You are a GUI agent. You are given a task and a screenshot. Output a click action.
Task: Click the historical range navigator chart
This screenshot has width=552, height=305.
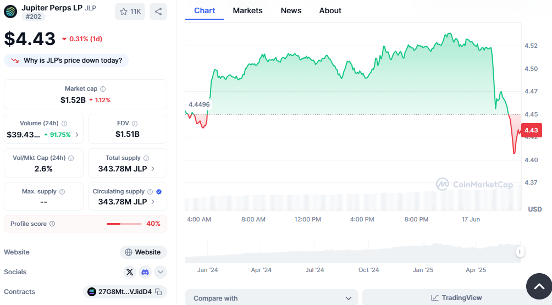click(x=352, y=252)
